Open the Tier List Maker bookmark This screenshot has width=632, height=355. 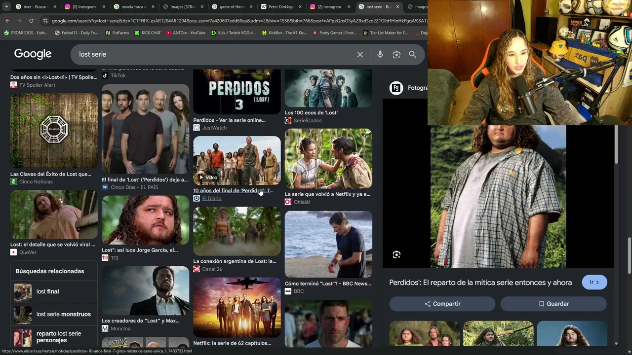pyautogui.click(x=385, y=33)
